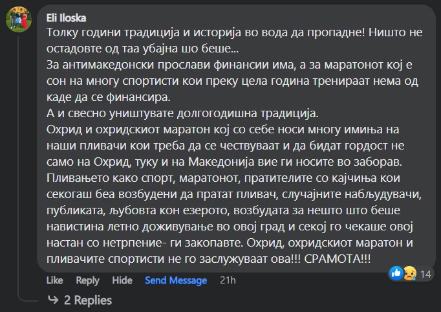Click the curved arrow beside 2 Replies

53,300
